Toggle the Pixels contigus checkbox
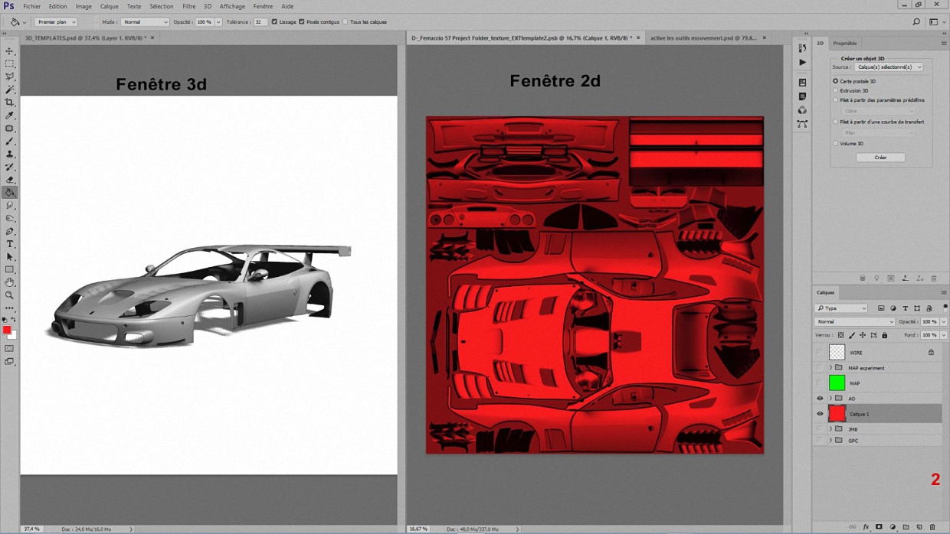 coord(302,22)
